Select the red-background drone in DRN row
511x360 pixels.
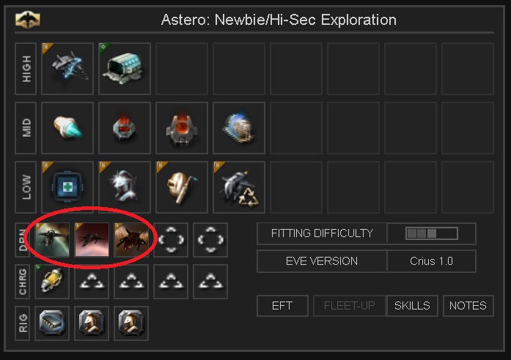pyautogui.click(x=92, y=240)
